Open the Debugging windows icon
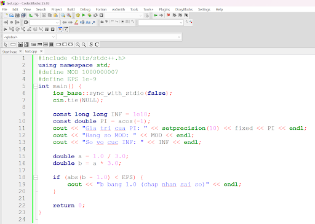 click(60, 30)
